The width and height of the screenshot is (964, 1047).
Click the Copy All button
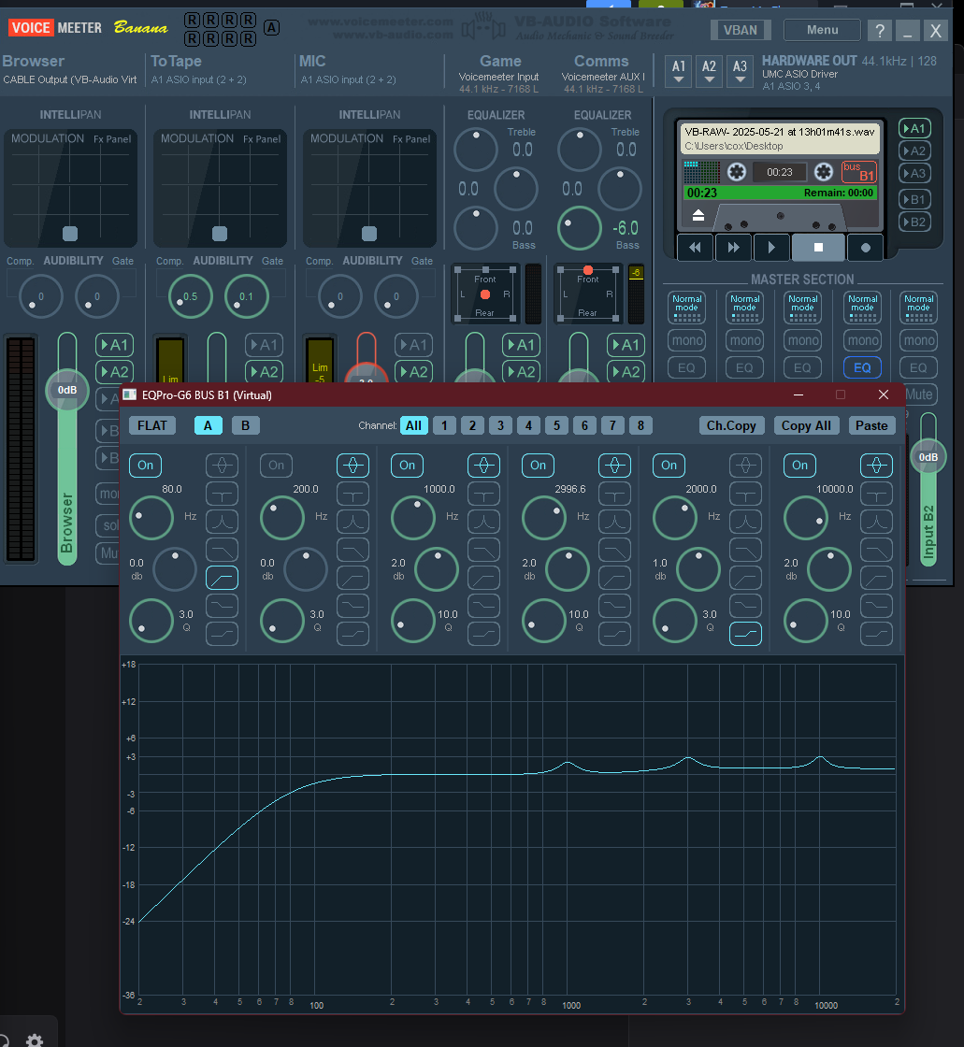click(x=806, y=425)
